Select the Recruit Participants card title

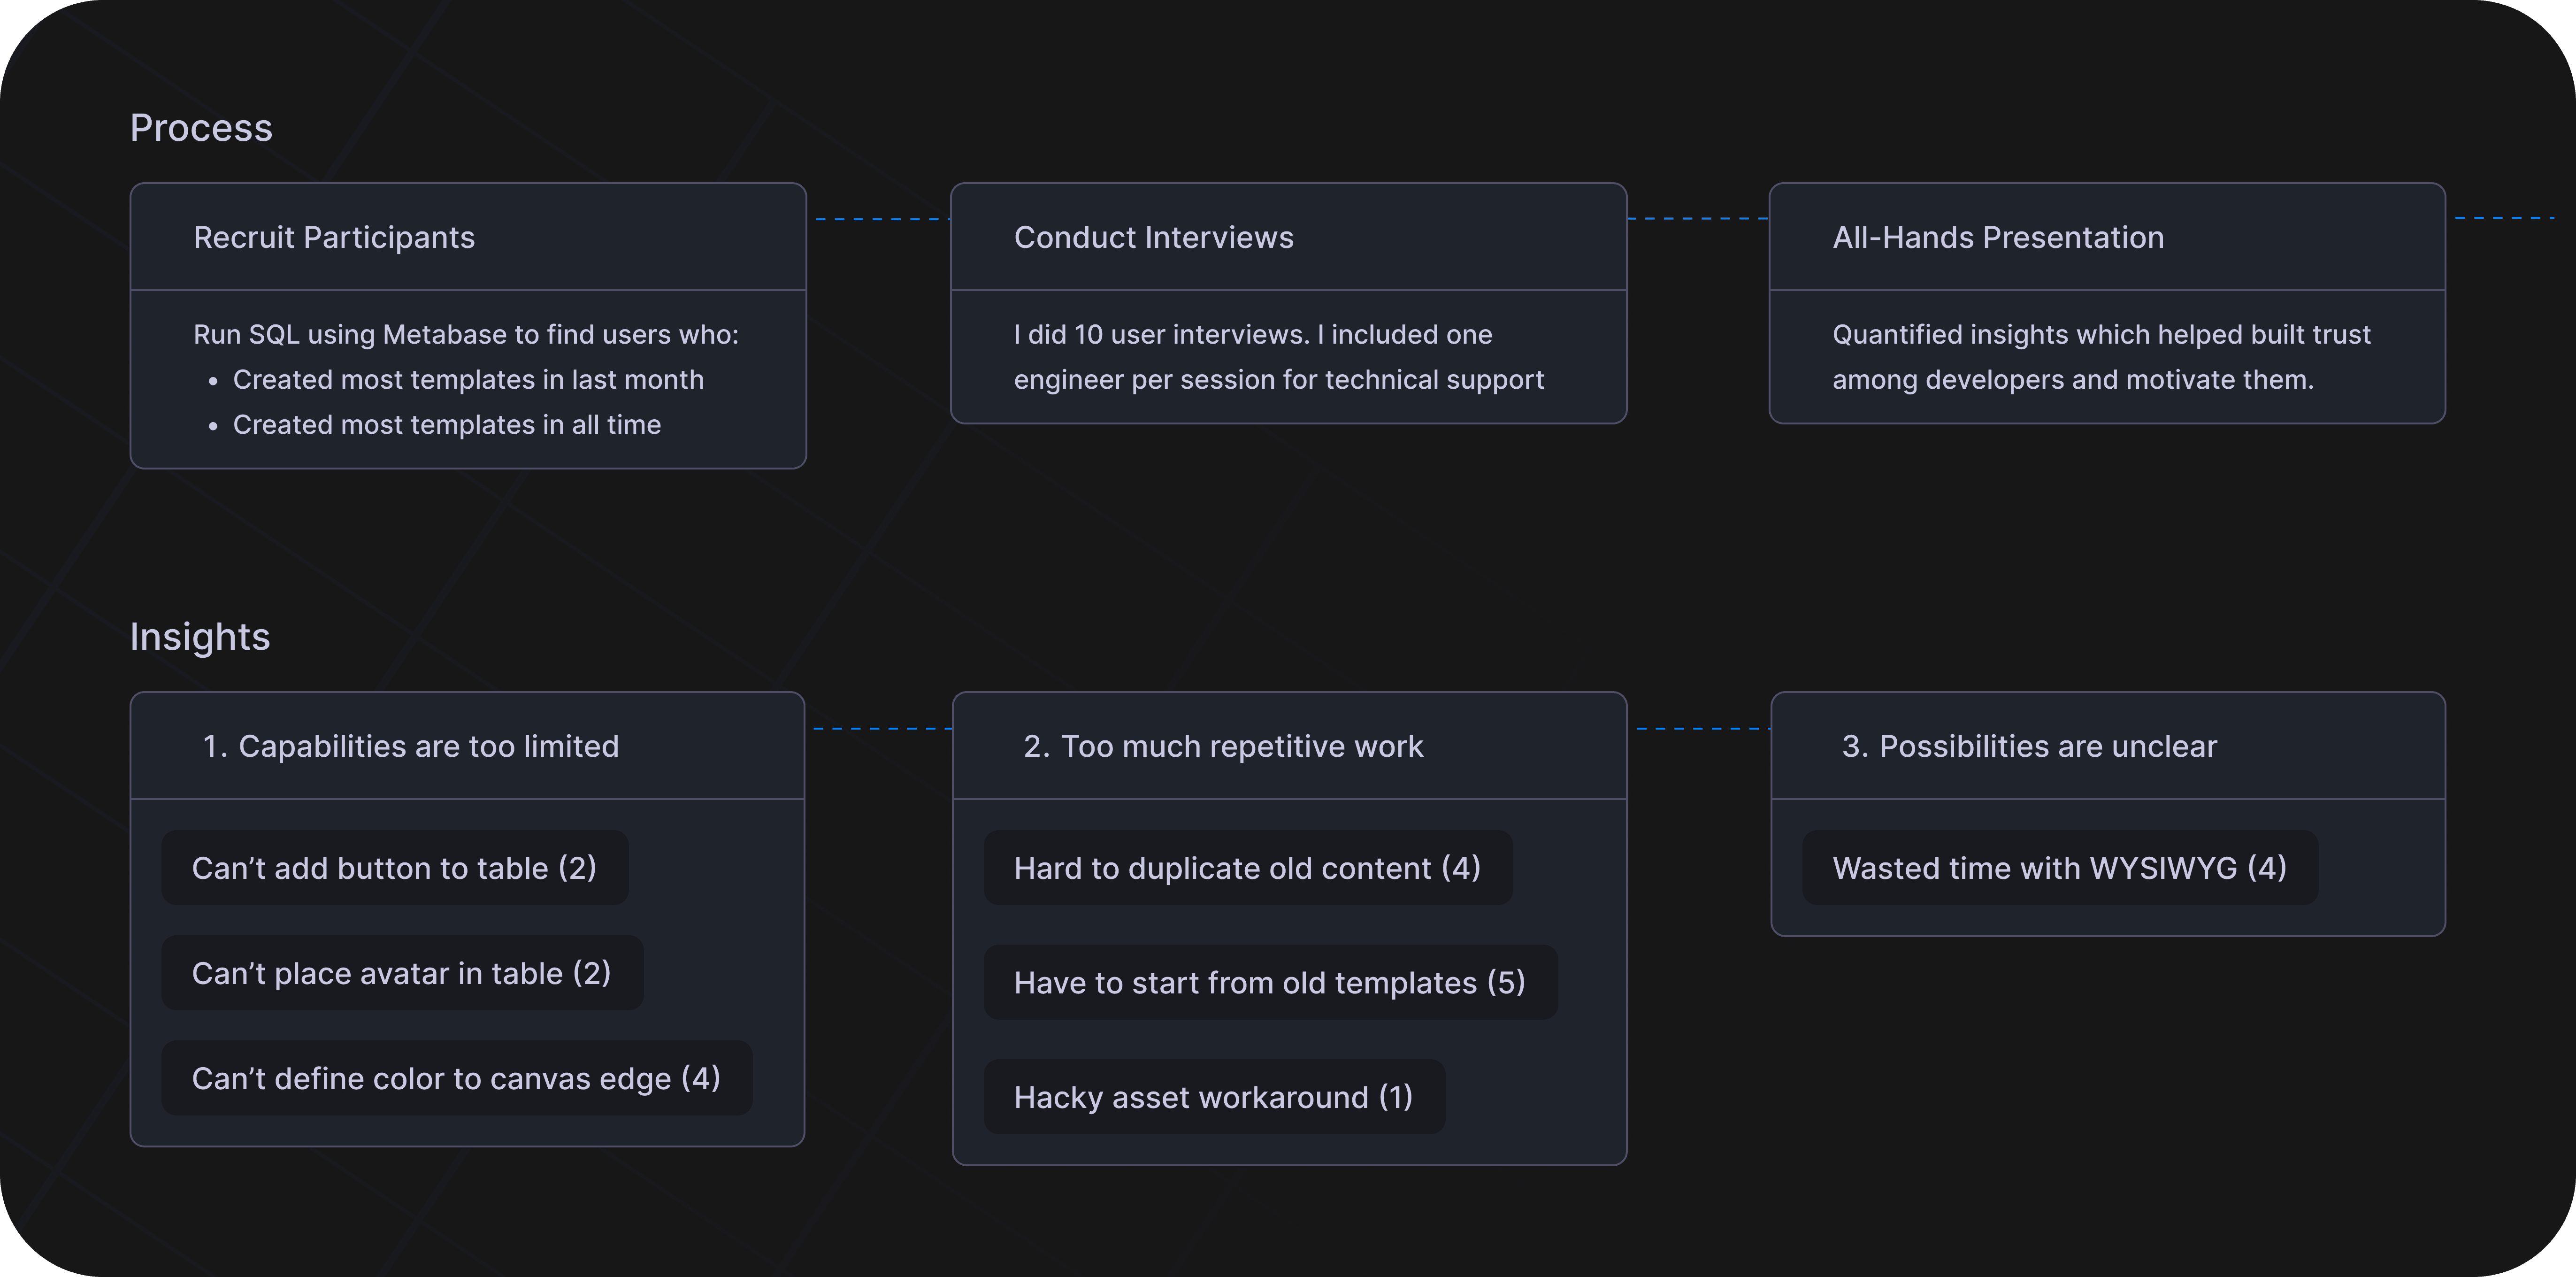334,237
